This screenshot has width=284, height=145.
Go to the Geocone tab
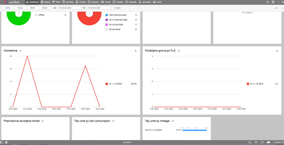tap(93, 2)
